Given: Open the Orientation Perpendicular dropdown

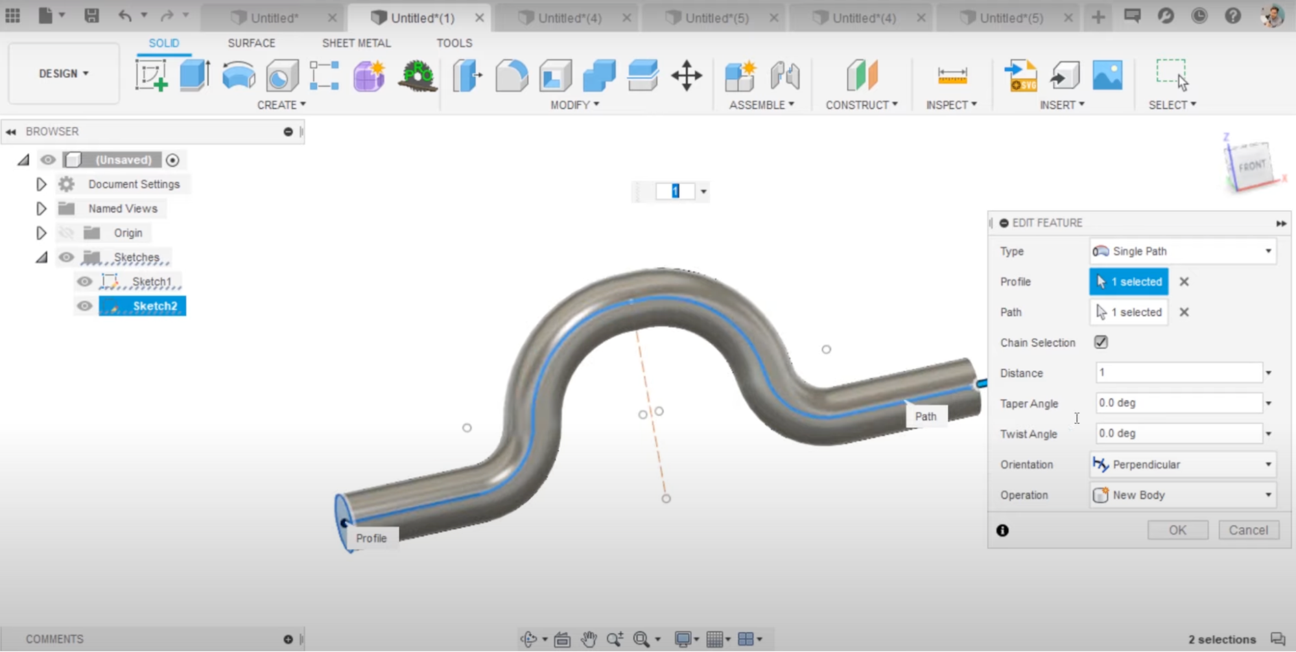Looking at the screenshot, I should [1183, 465].
